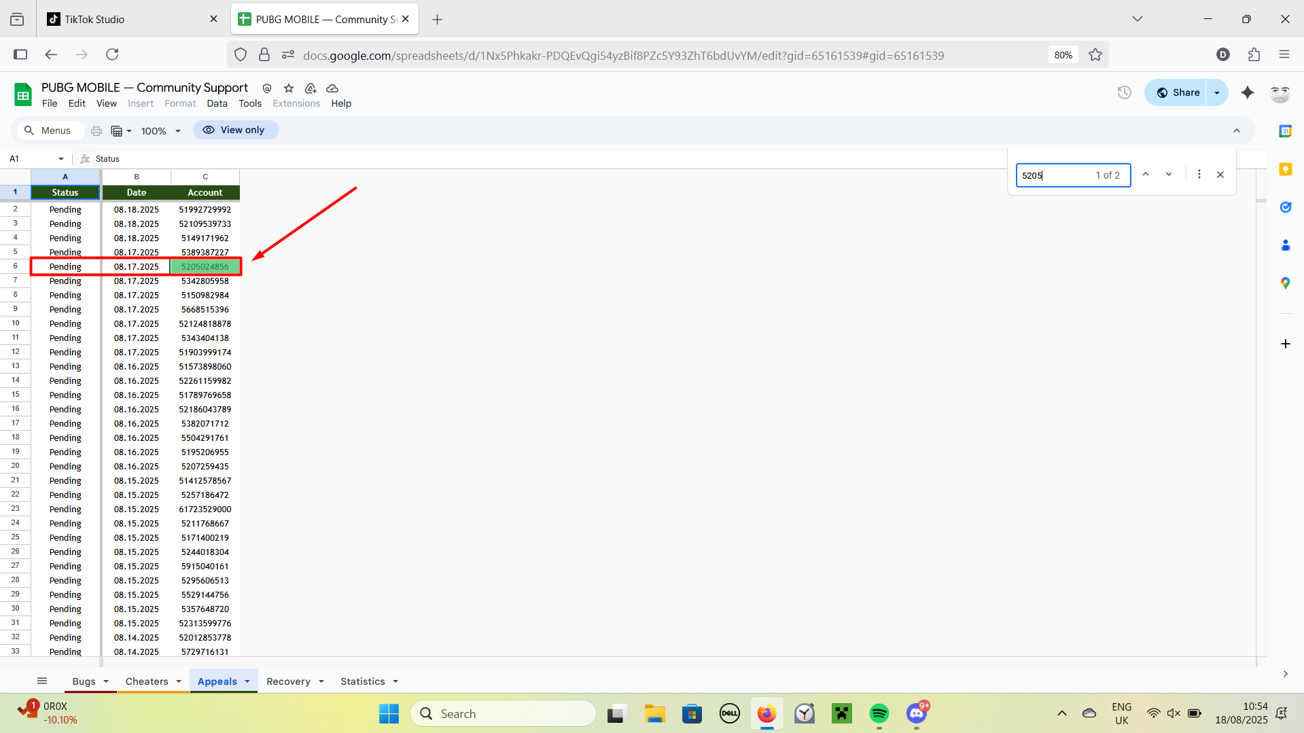Bookmark this page with the star
This screenshot has height=733, width=1304.
pyautogui.click(x=1095, y=55)
